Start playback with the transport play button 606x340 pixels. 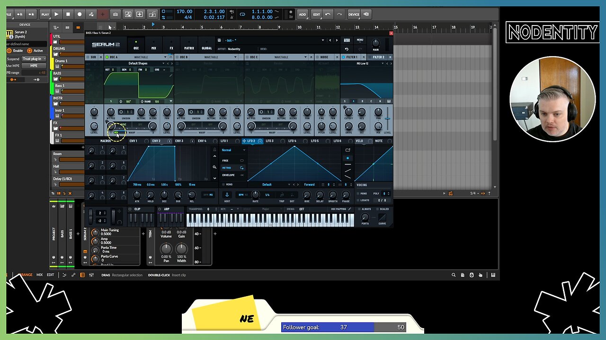coord(56,14)
